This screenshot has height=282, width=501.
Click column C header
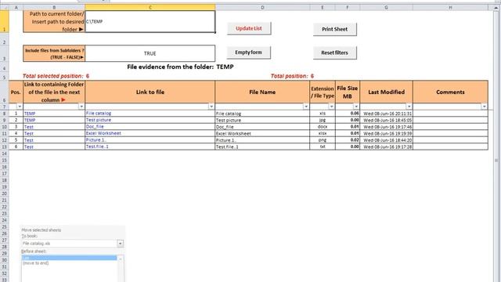click(150, 7)
